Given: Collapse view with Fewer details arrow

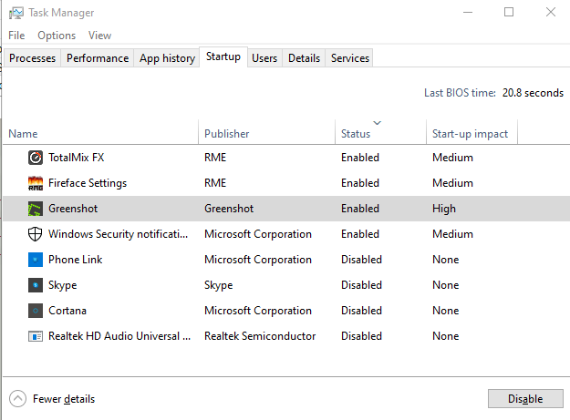Looking at the screenshot, I should click(18, 398).
